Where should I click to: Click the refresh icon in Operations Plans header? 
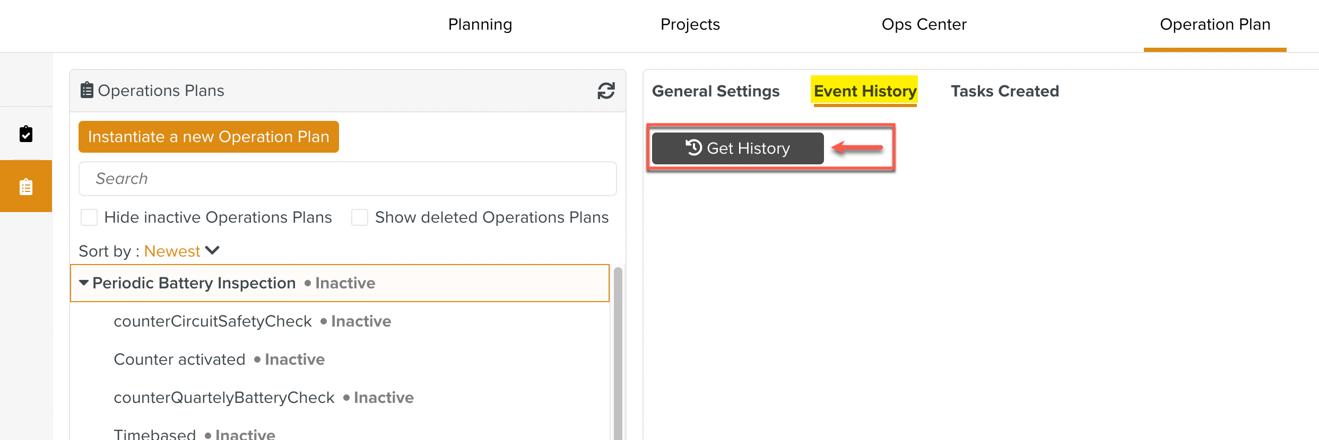(x=606, y=91)
